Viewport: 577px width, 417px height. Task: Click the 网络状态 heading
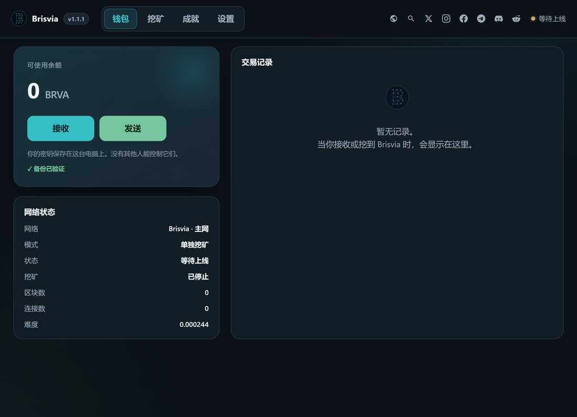(x=39, y=212)
